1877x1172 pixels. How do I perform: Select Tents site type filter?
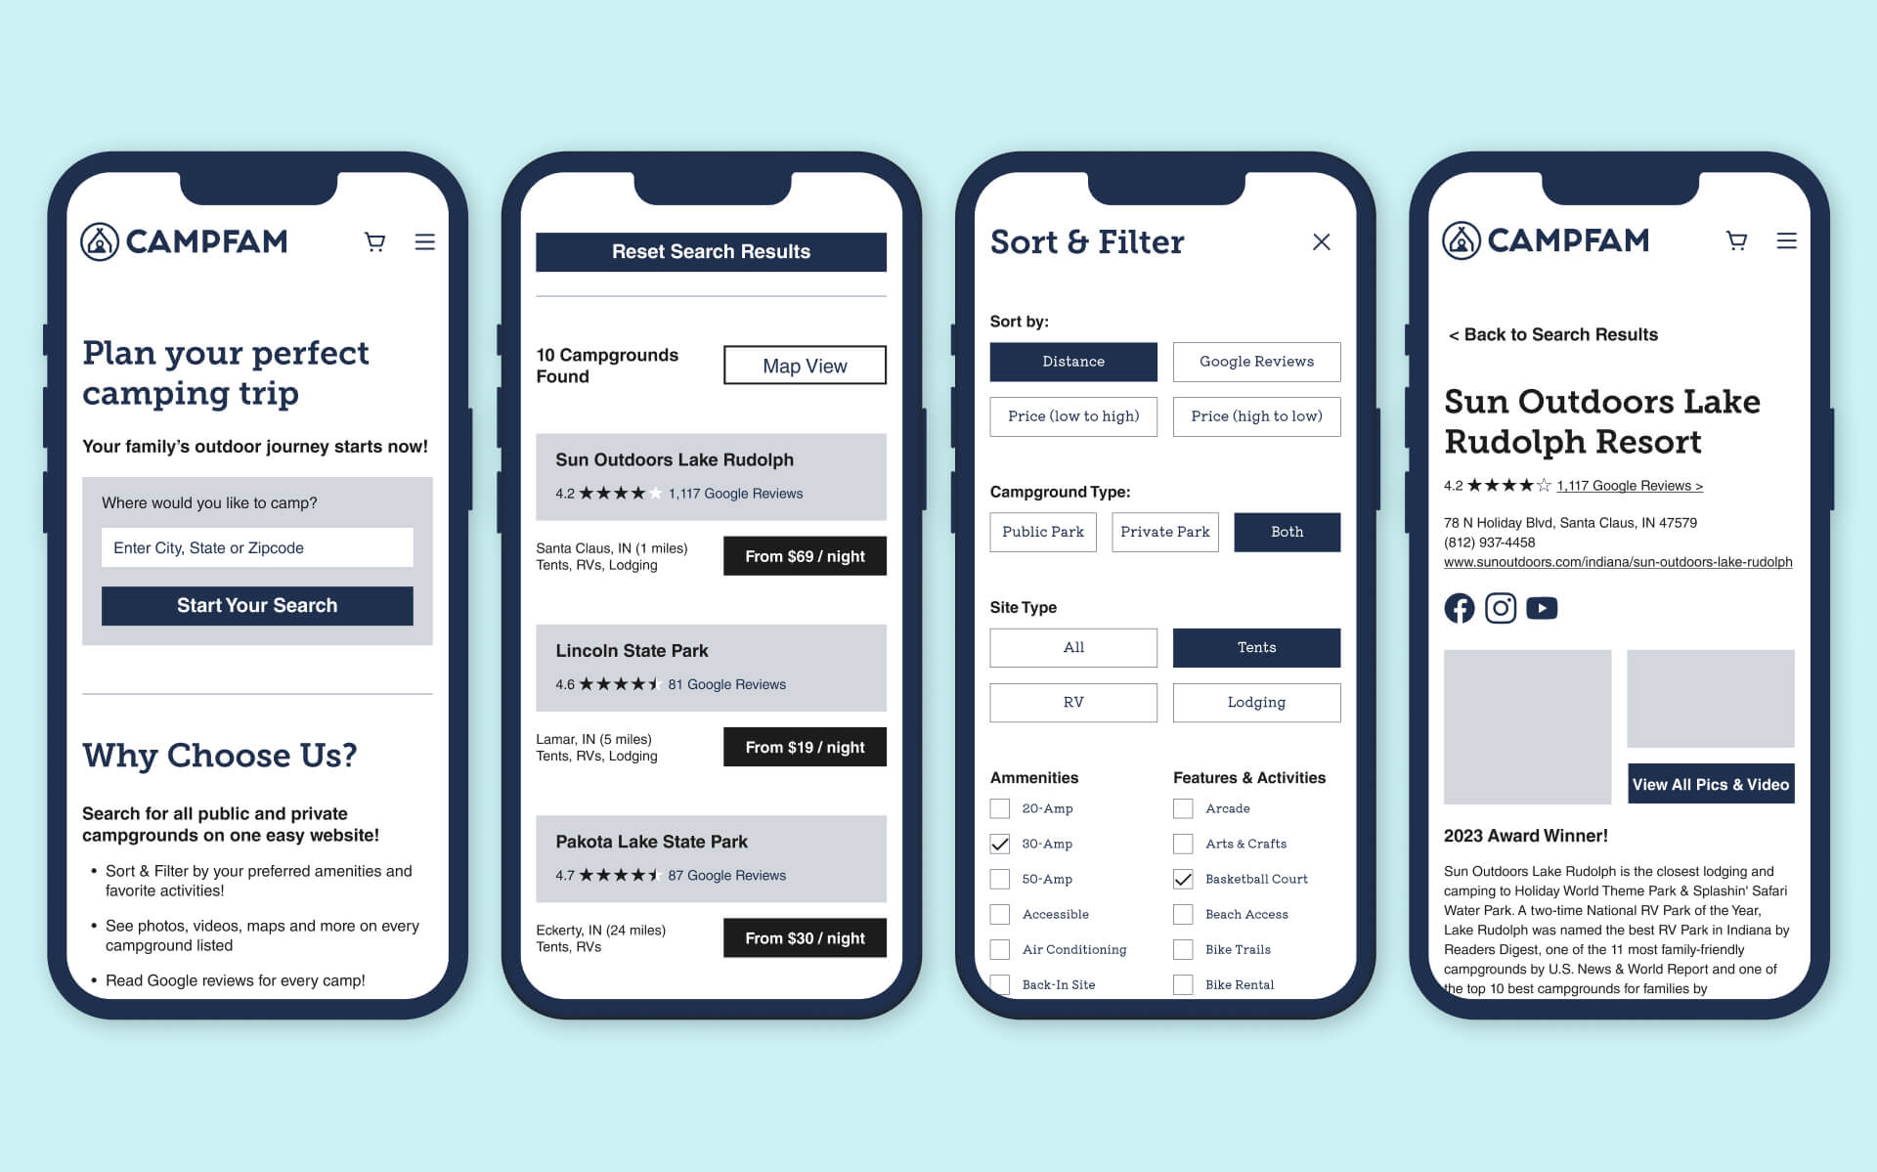point(1251,645)
